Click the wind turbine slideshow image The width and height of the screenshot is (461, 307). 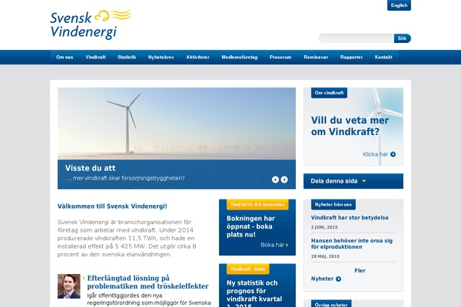(177, 124)
